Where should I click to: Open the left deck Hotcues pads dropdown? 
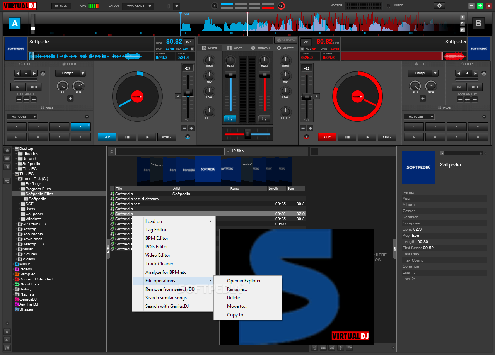click(22, 117)
